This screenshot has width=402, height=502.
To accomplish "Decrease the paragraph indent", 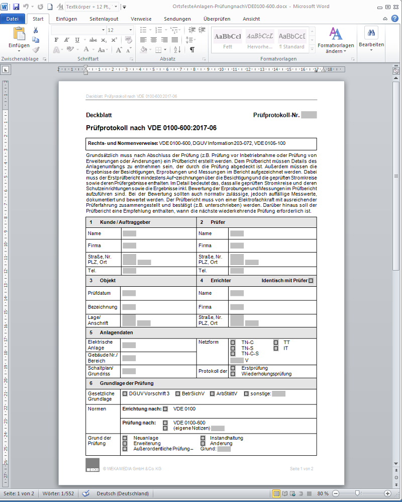I will point(192,30).
